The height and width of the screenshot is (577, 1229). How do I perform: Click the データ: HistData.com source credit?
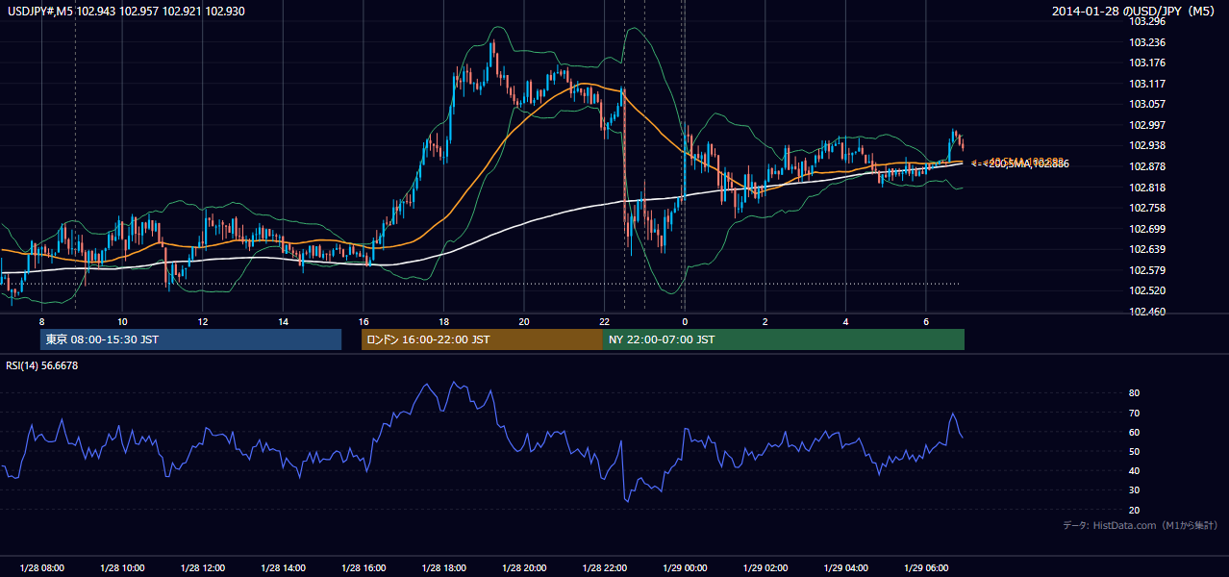coord(1141,525)
